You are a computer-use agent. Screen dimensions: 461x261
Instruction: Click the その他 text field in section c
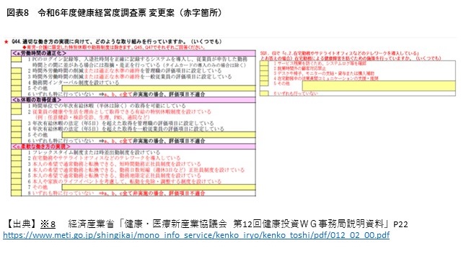(x=159, y=187)
